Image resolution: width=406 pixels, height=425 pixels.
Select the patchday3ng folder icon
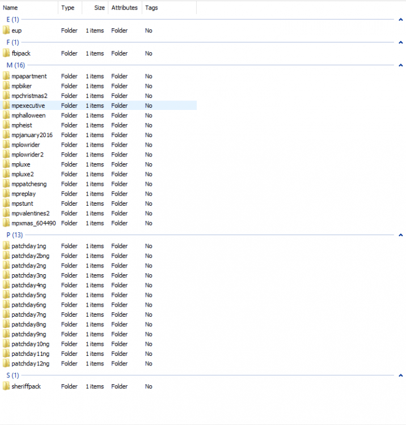(6, 275)
